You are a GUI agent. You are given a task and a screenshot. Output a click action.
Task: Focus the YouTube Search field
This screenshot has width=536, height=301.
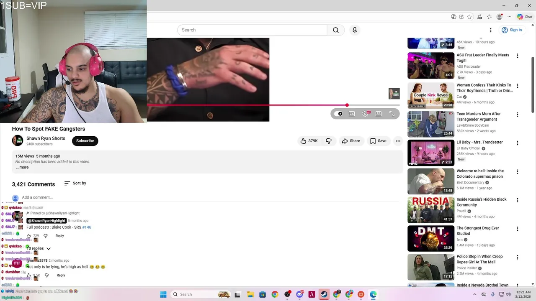pyautogui.click(x=252, y=30)
